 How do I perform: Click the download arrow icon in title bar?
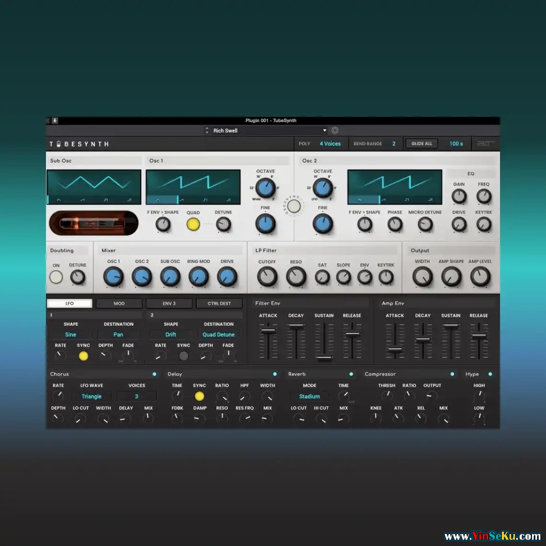(55, 121)
